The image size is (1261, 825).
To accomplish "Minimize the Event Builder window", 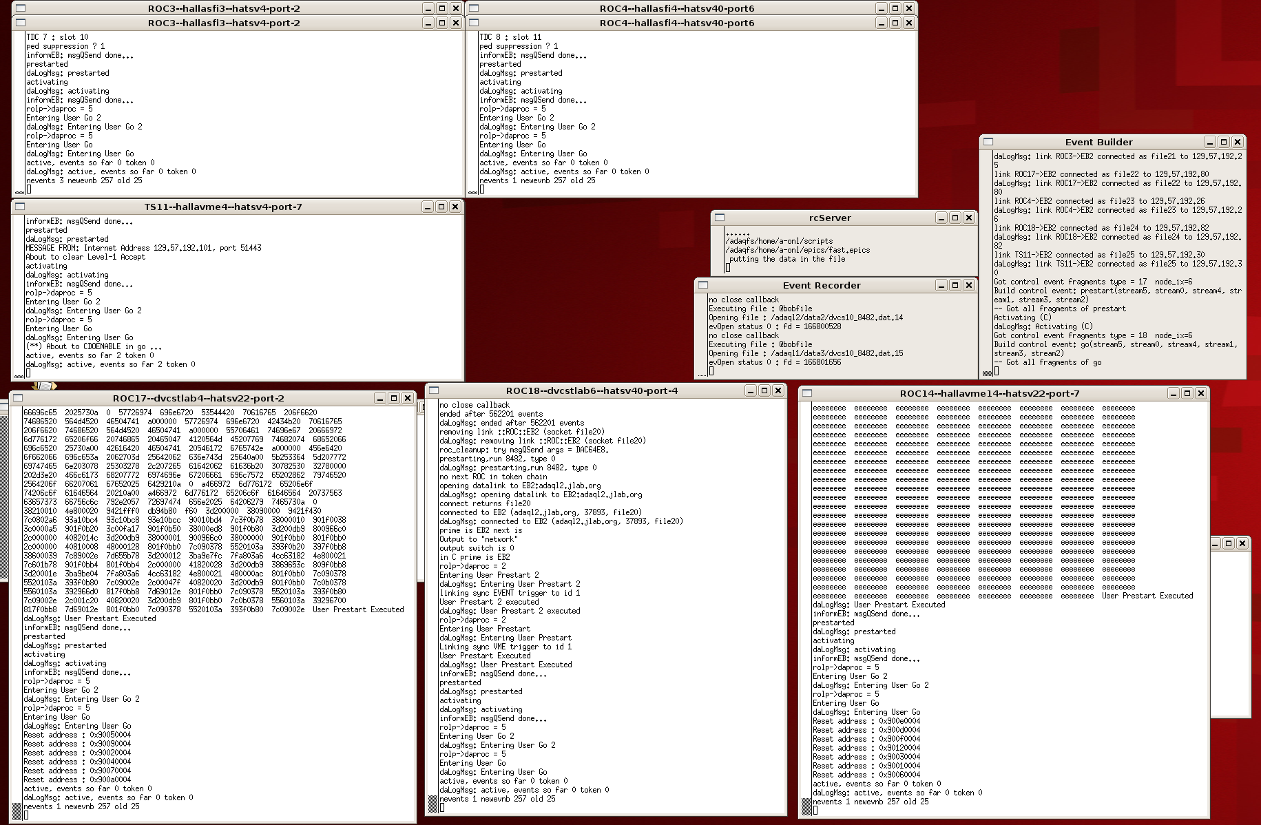I will point(1210,142).
